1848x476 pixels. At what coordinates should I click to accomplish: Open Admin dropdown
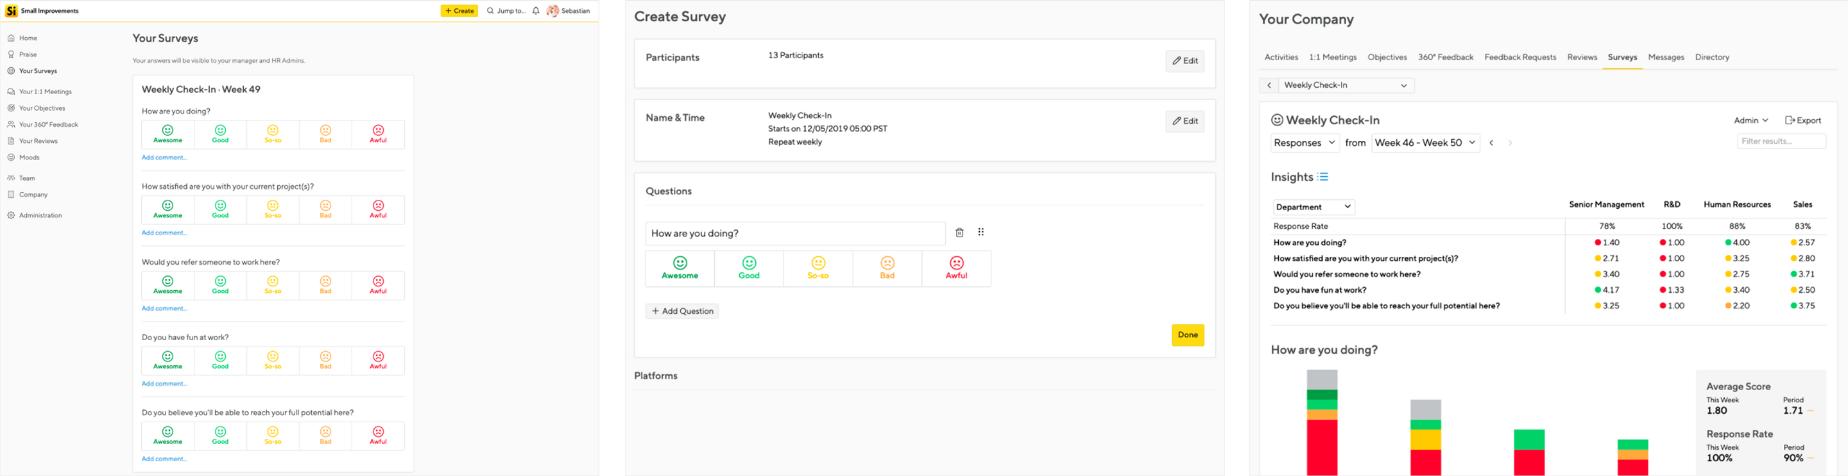coord(1750,120)
